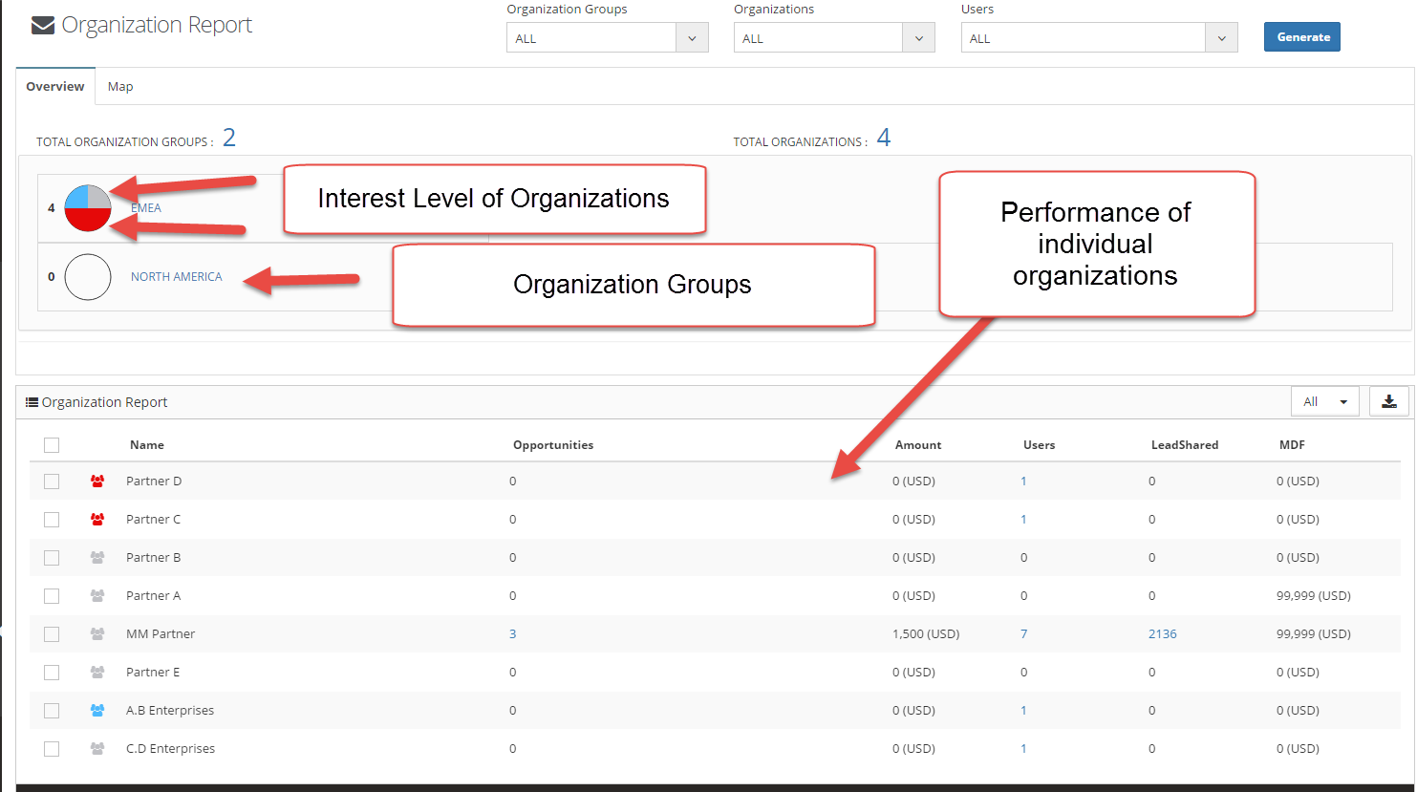Click the Partner C name cell

153,520
